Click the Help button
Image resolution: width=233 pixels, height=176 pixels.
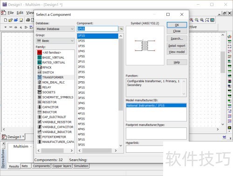click(177, 62)
